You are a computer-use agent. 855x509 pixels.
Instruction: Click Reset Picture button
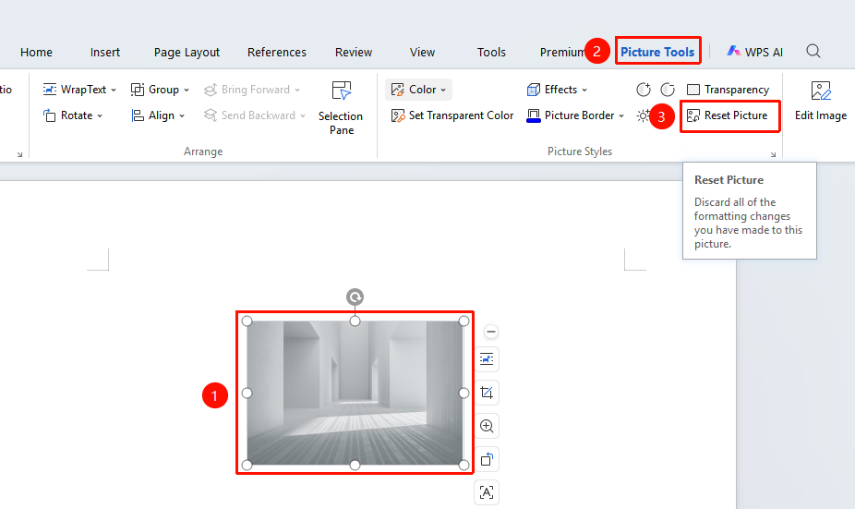[x=728, y=115]
